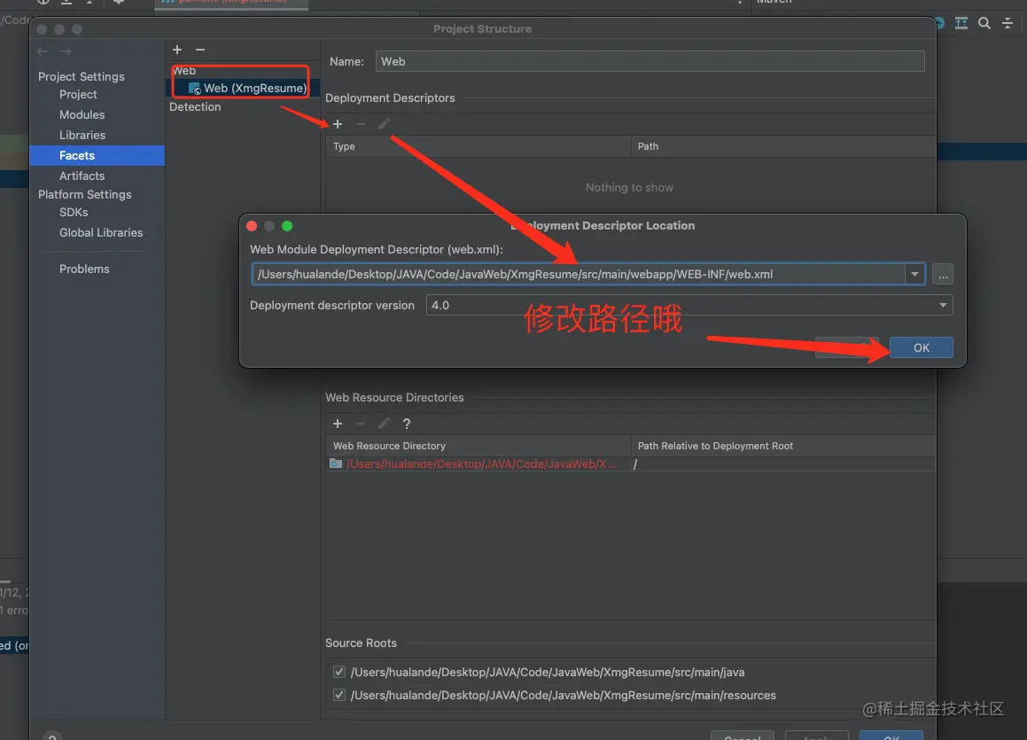Click the Type column header in descriptors table

point(478,146)
